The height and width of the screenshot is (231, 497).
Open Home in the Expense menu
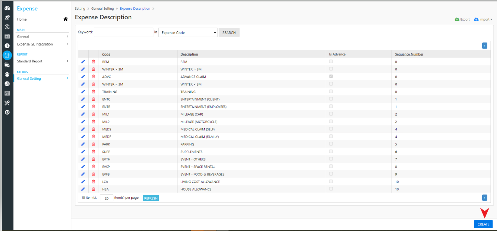tap(22, 19)
